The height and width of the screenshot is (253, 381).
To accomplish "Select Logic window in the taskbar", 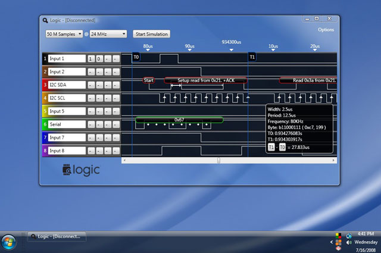I will point(58,236).
